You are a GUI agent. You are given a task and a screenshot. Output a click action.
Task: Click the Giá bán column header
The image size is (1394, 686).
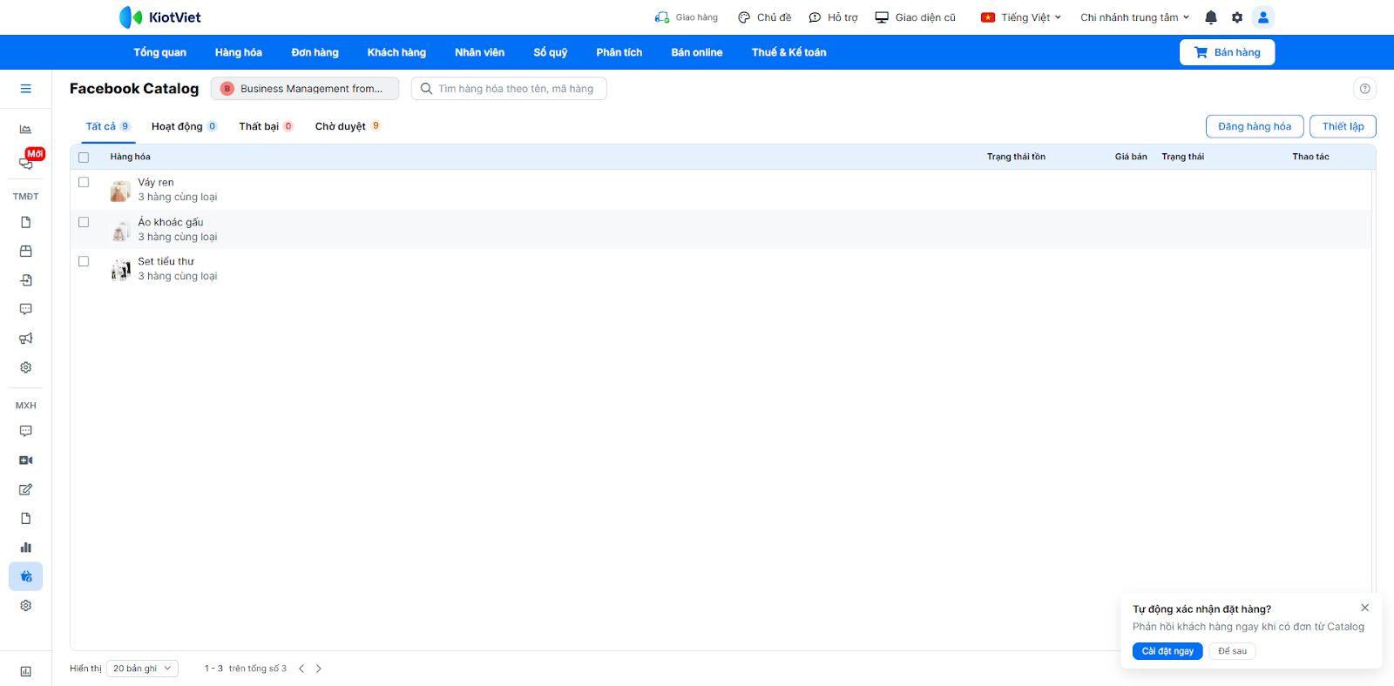click(x=1131, y=157)
